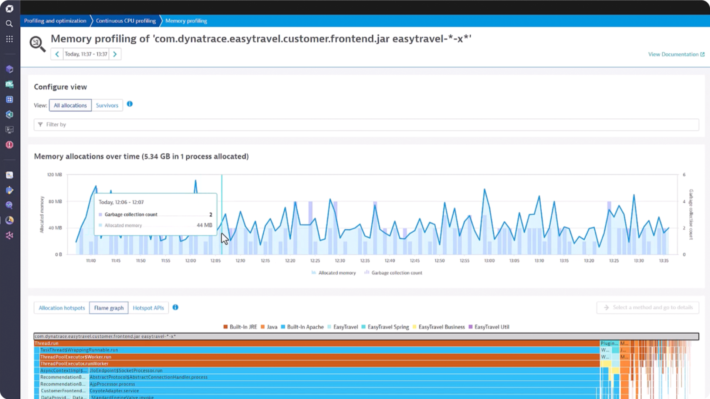Screen dimensions: 710x399
Task: Select ThreadPoolExecutor$Worker.run frame
Action: [319, 357]
